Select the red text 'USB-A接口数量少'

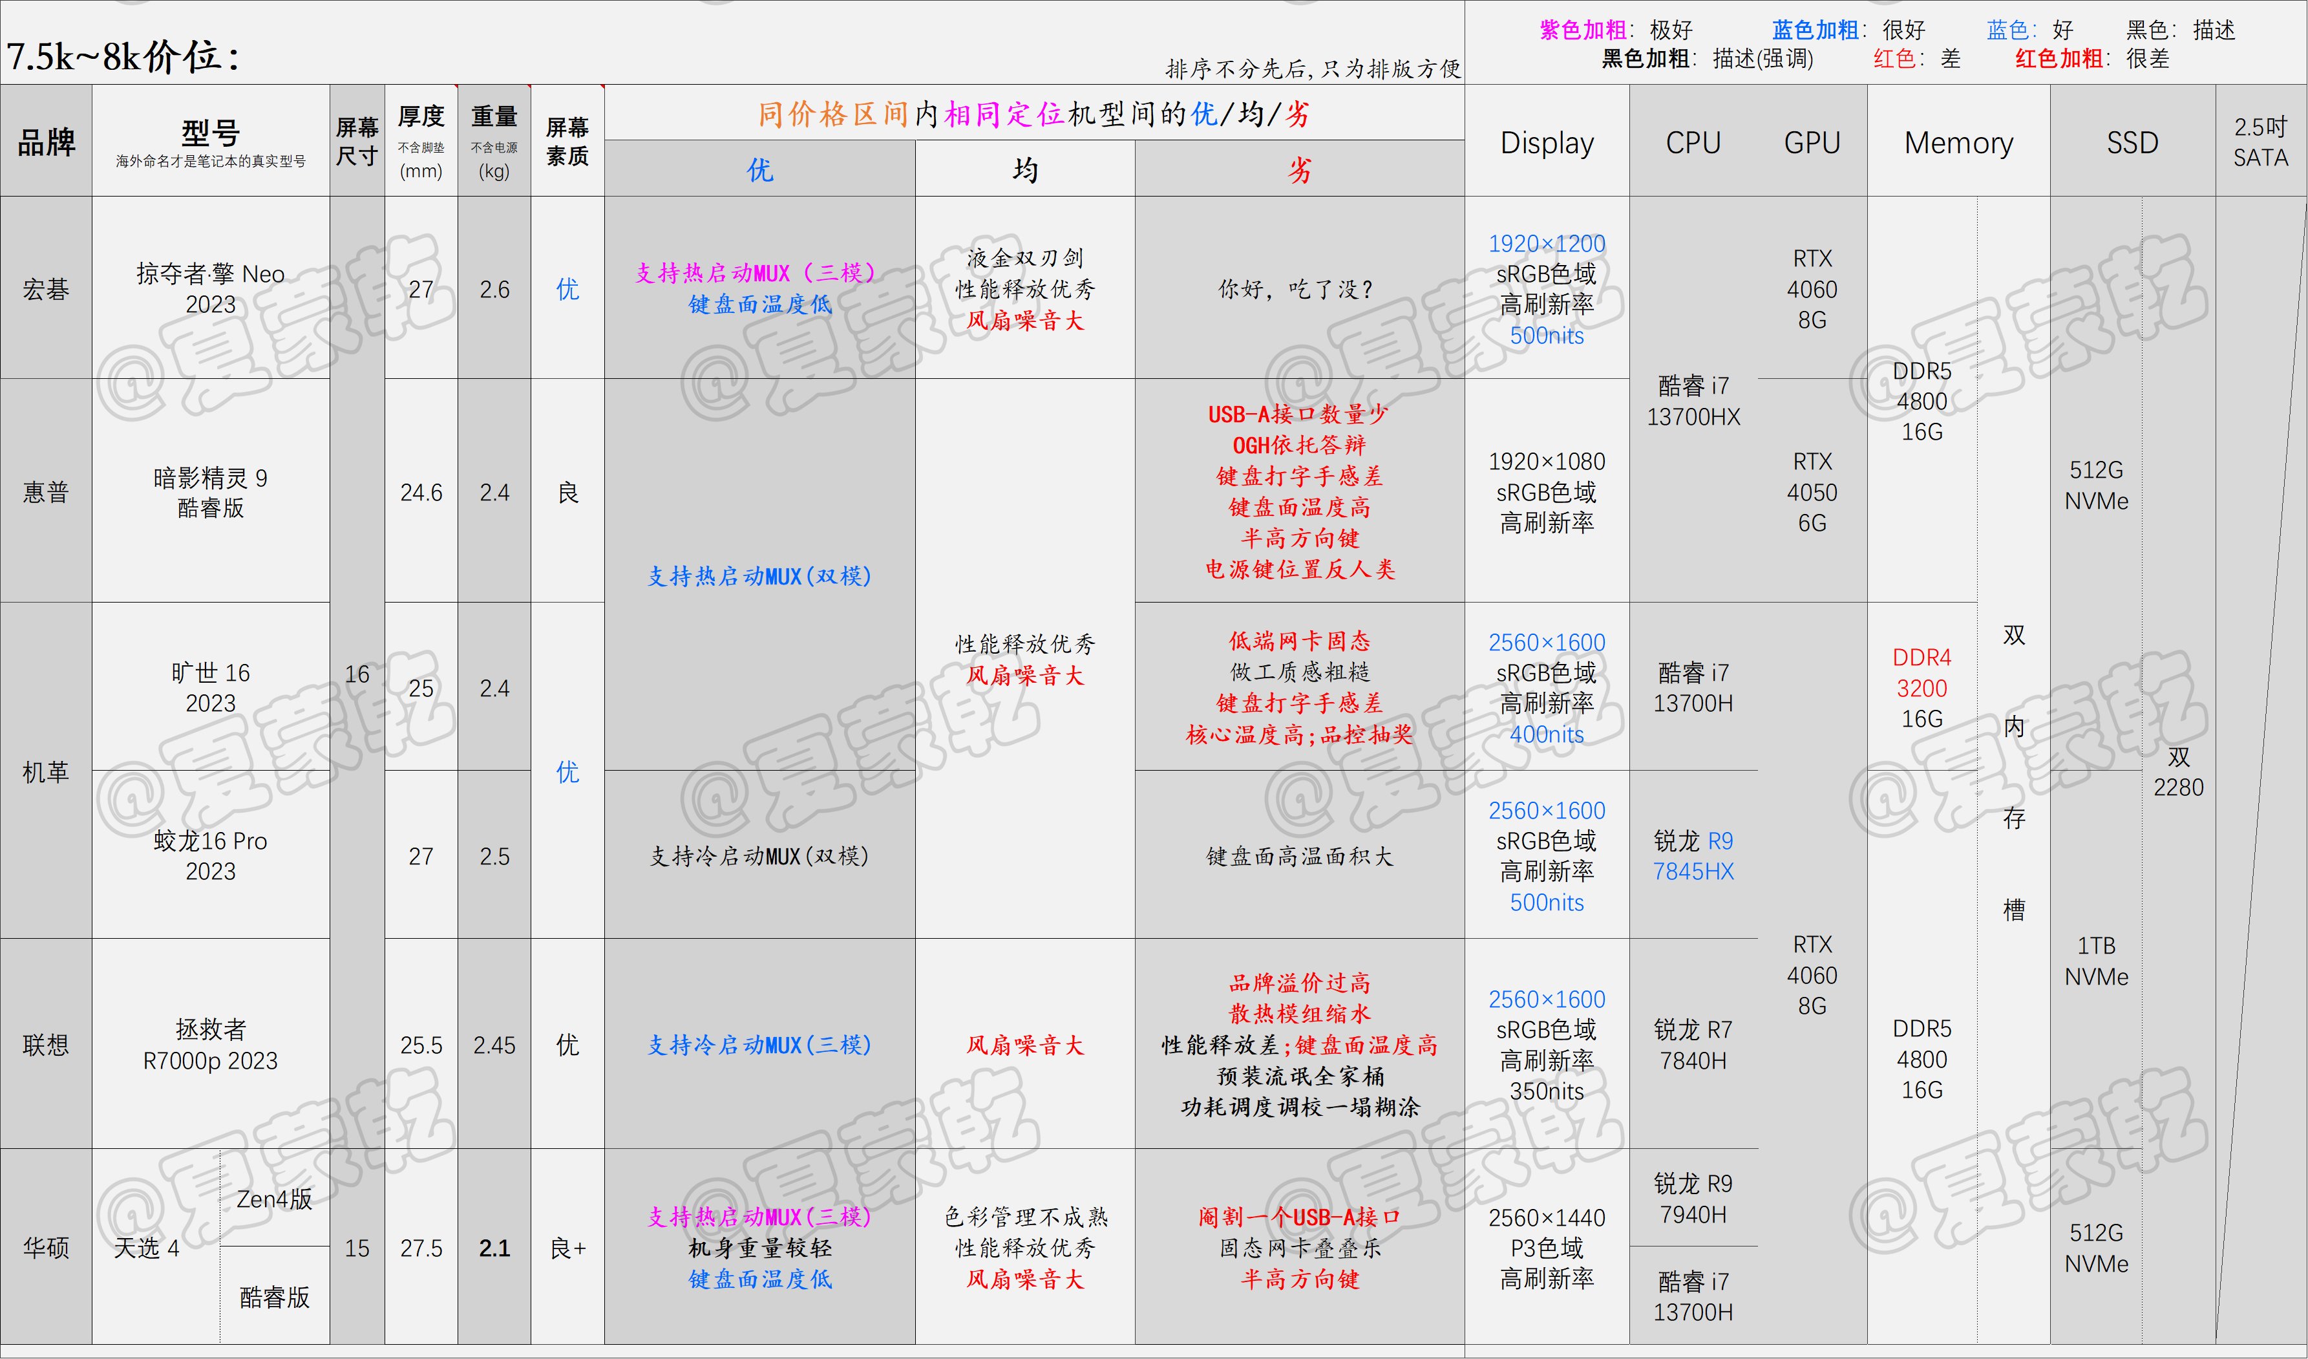[x=1300, y=414]
